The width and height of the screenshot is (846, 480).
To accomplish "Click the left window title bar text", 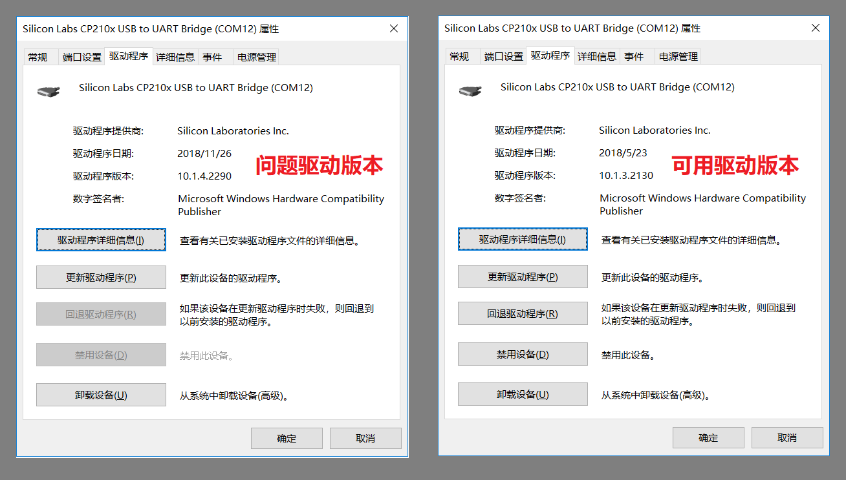I will pyautogui.click(x=151, y=28).
